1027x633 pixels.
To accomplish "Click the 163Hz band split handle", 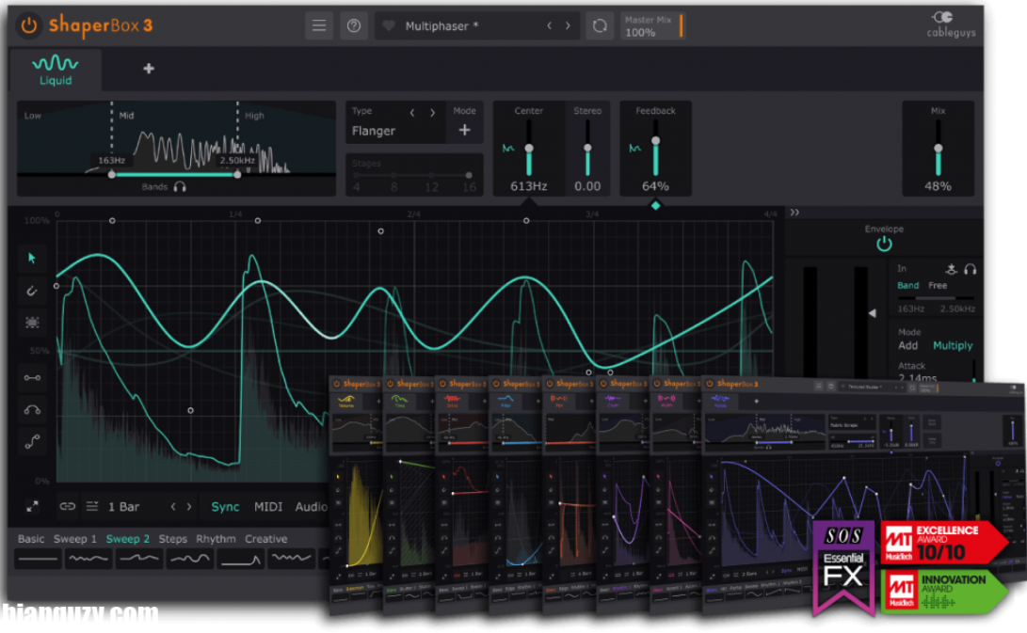I will coord(112,175).
